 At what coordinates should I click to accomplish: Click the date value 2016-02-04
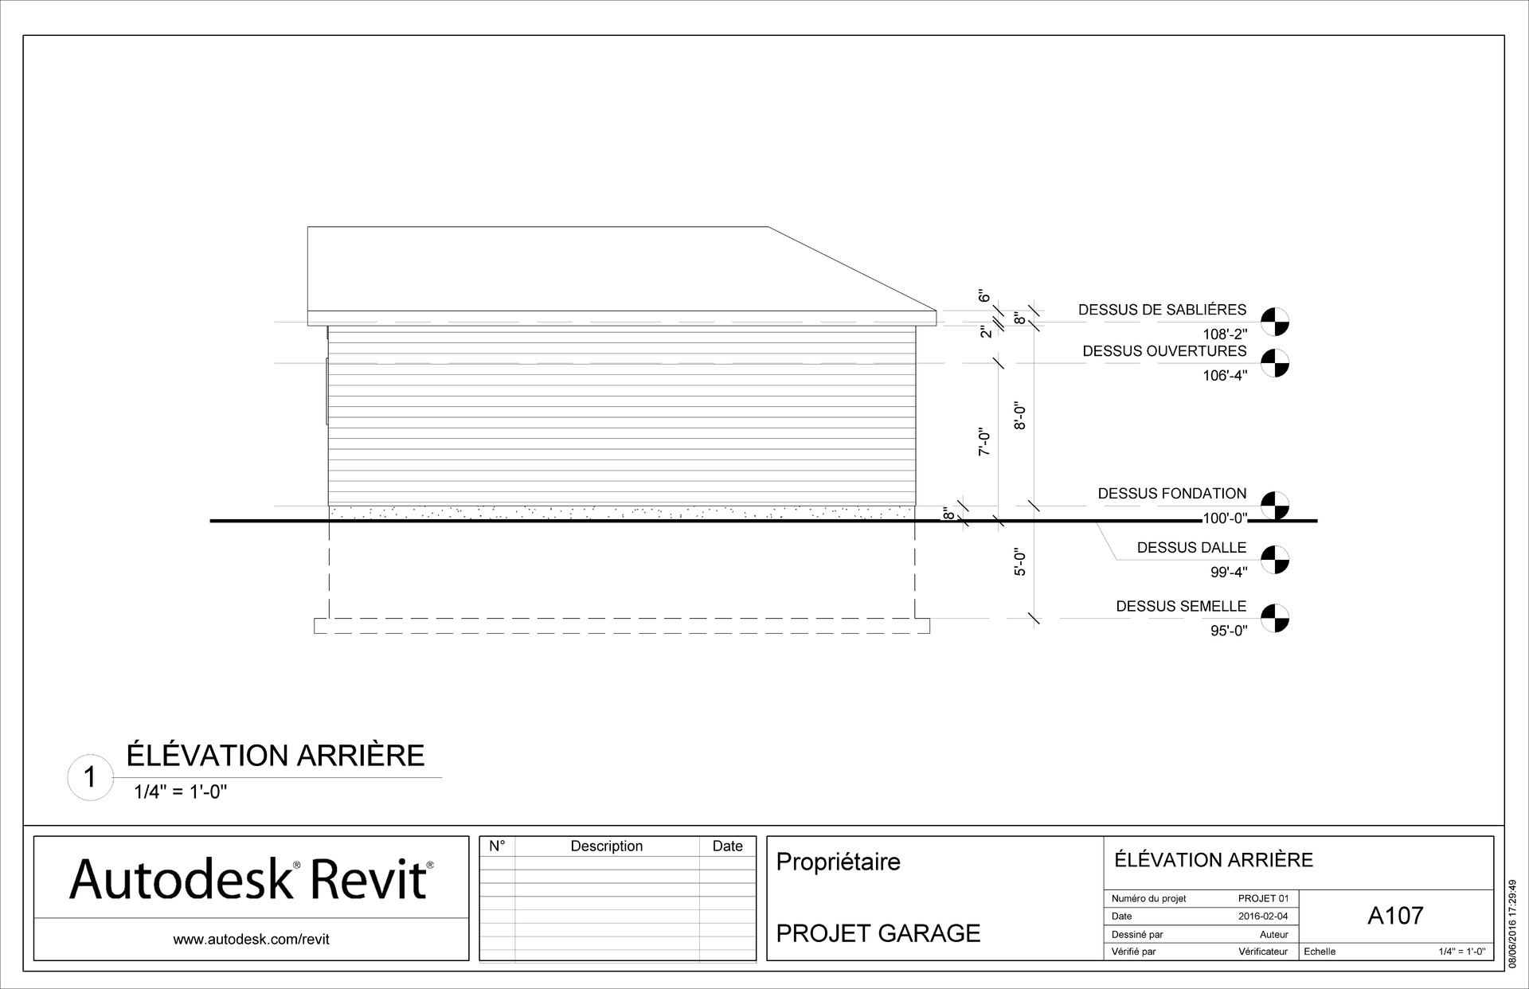pyautogui.click(x=1263, y=917)
